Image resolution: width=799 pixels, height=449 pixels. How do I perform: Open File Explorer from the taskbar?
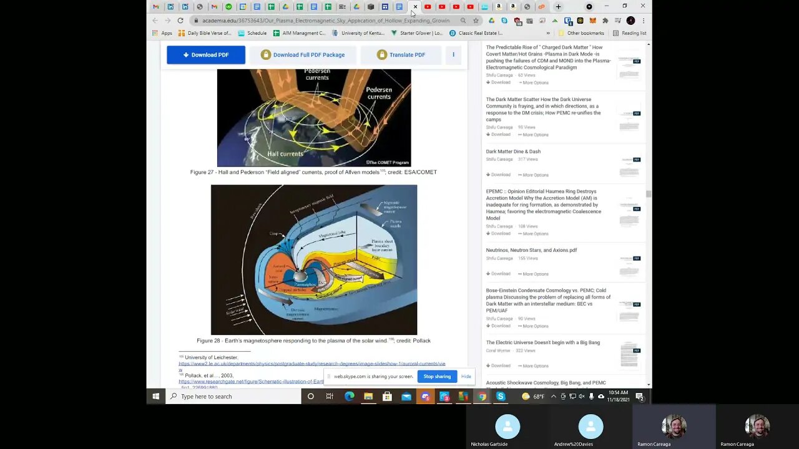[x=368, y=396]
